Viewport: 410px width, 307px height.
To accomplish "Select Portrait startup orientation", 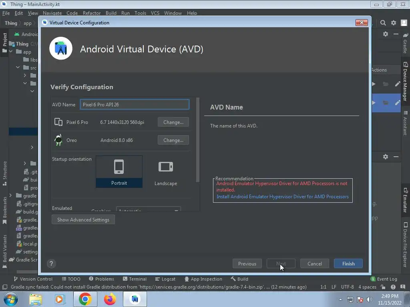I will [x=119, y=171].
